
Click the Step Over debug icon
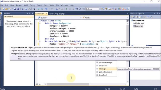[80, 9]
